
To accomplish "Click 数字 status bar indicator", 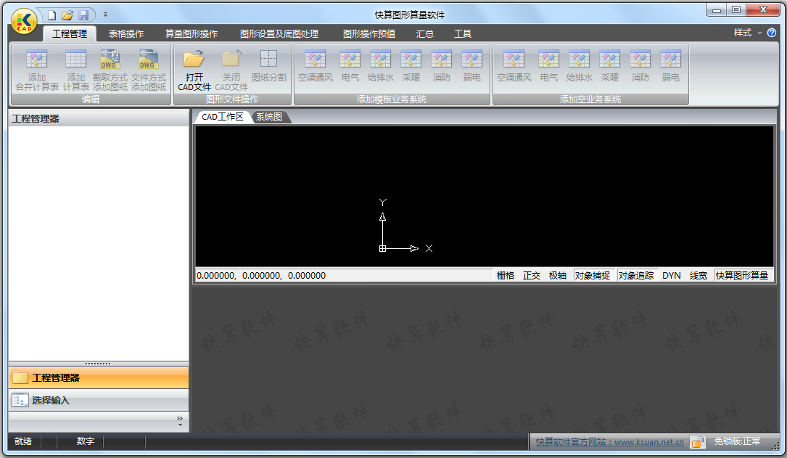I will coord(86,441).
